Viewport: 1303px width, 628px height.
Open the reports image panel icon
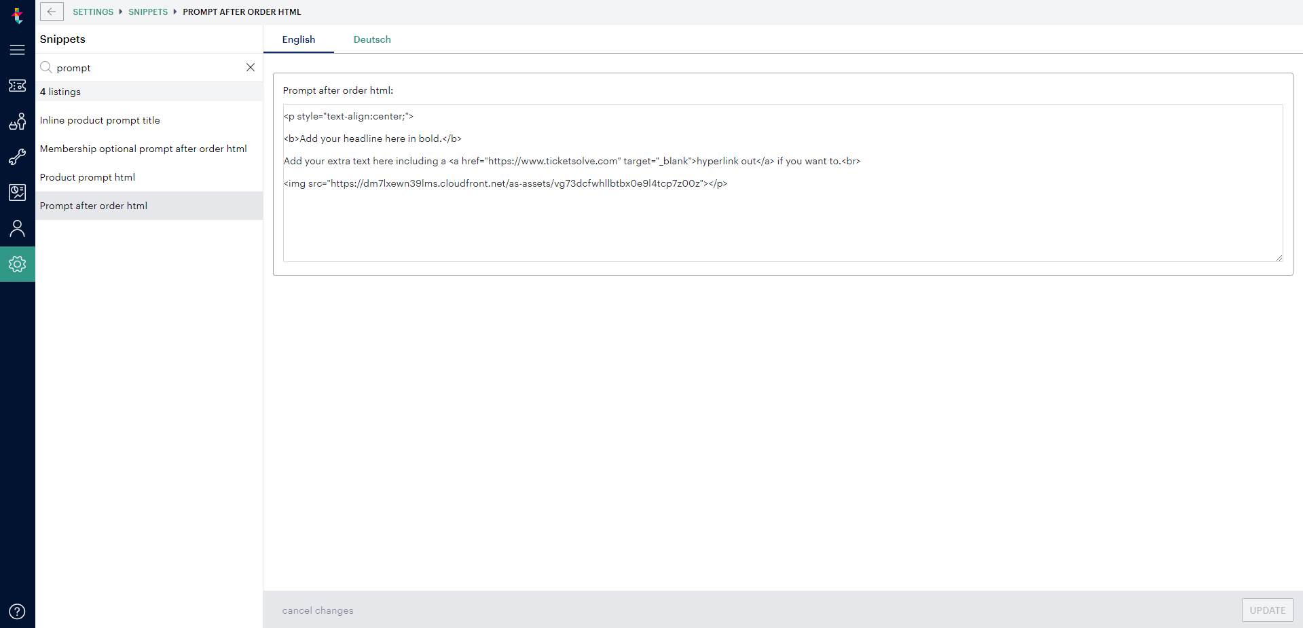point(18,192)
